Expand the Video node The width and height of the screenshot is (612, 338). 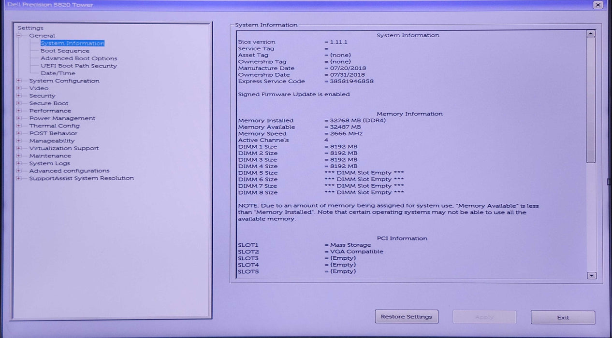[19, 88]
